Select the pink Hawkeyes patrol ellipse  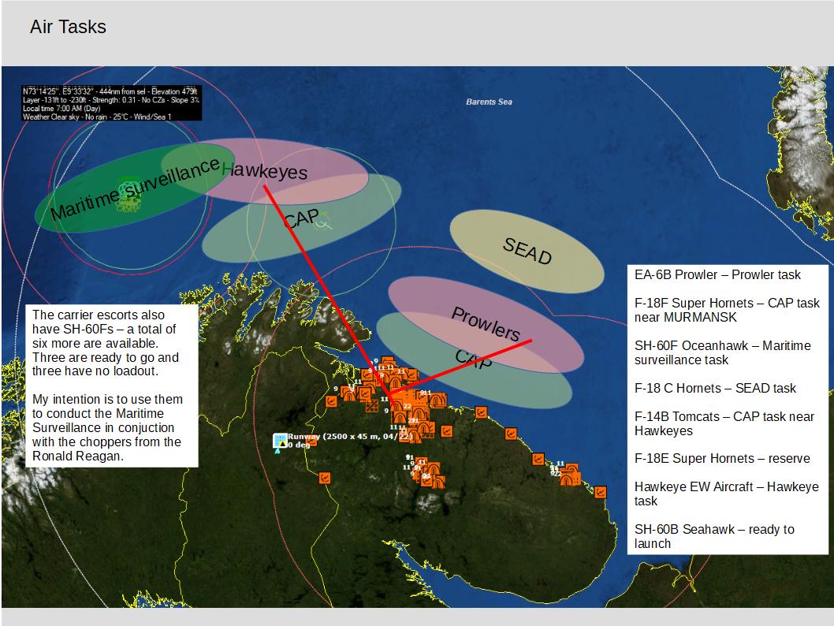pos(264,171)
